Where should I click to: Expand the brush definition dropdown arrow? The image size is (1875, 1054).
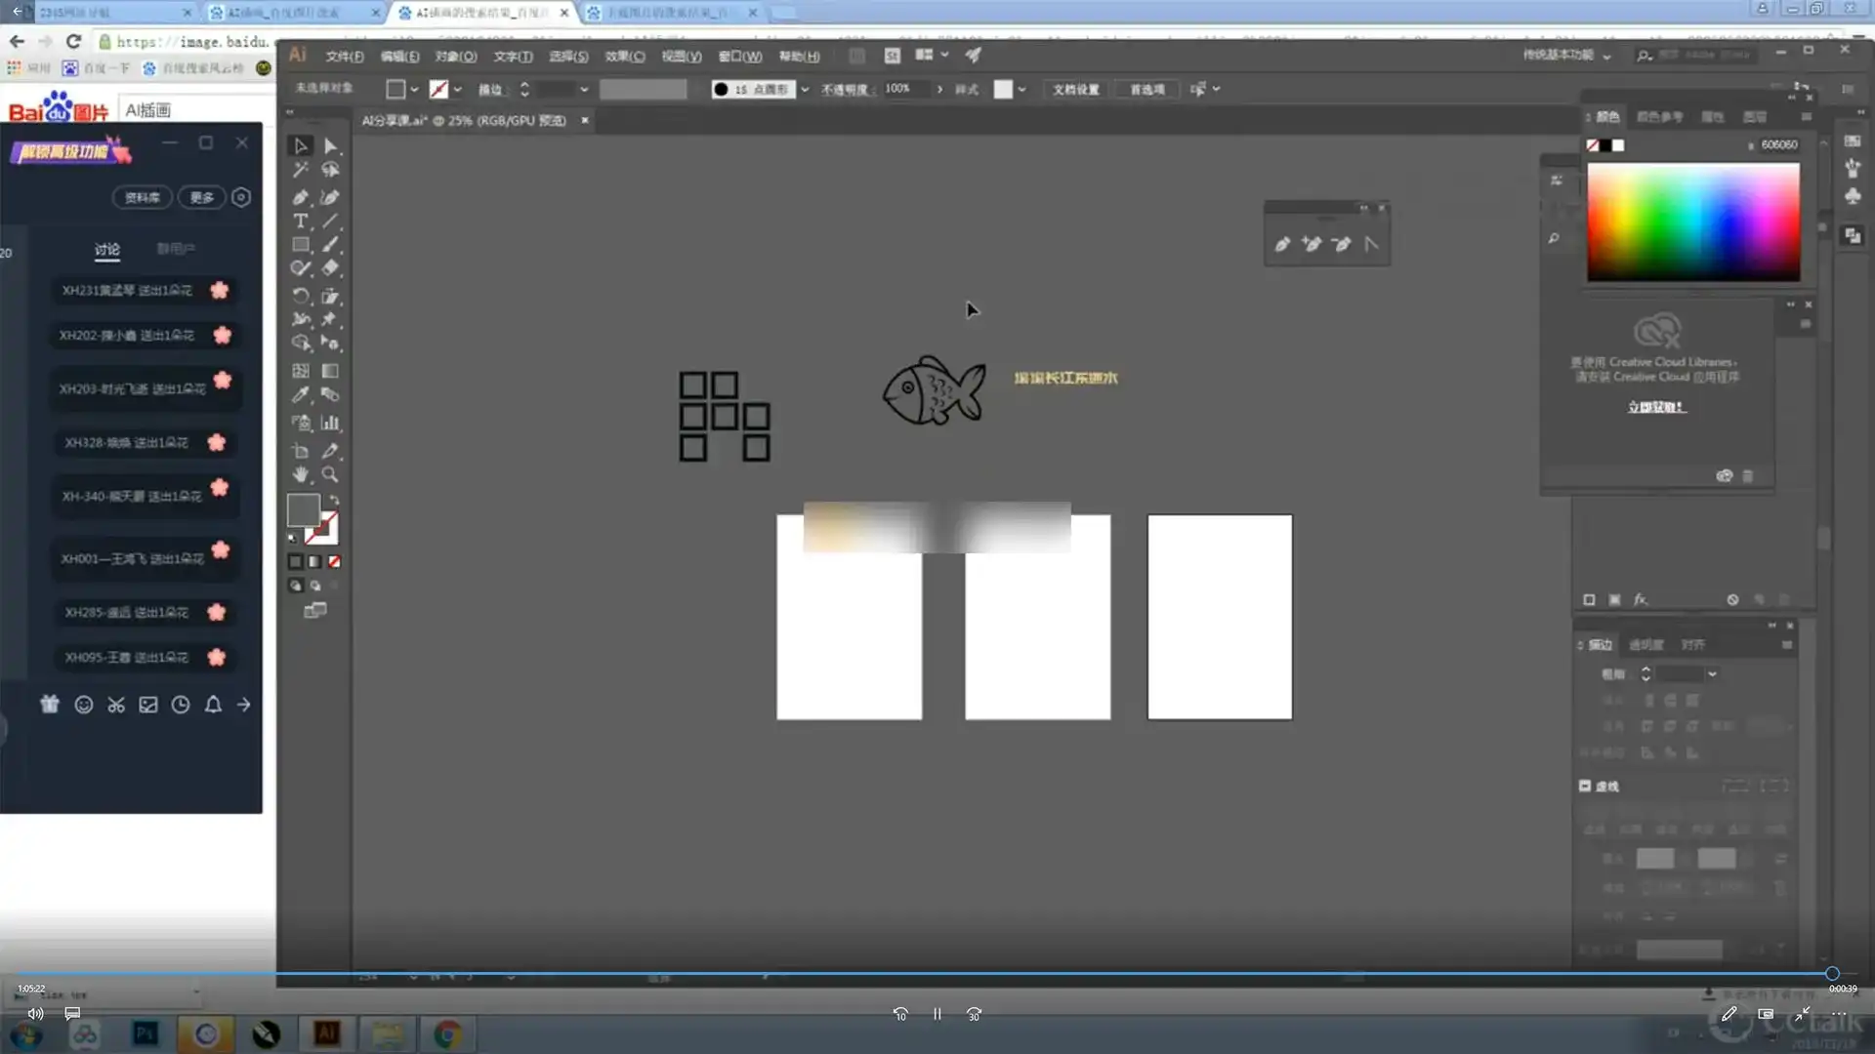tap(805, 89)
